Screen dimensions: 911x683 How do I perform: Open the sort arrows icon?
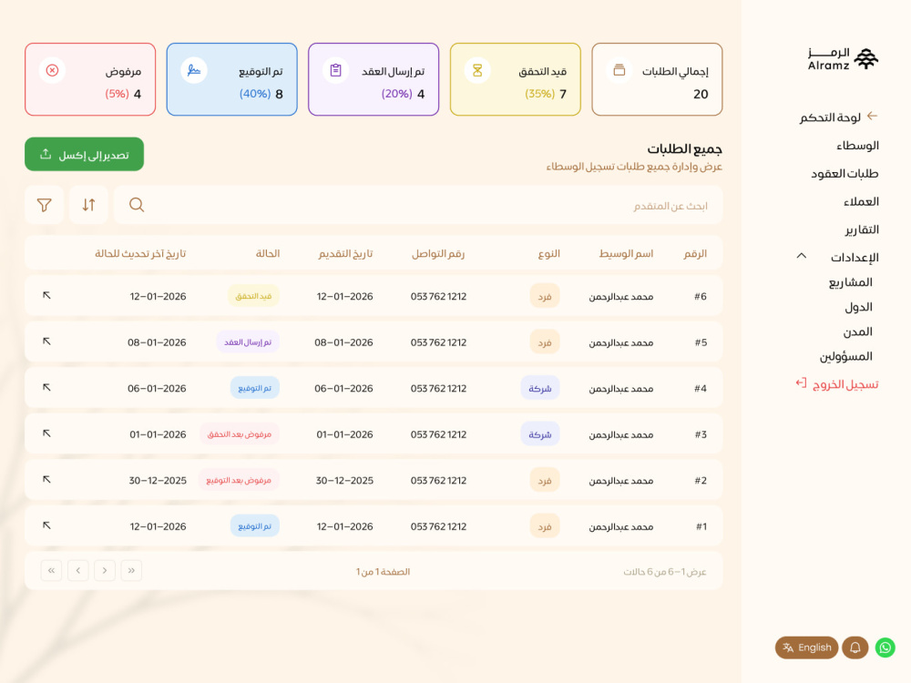tap(88, 205)
